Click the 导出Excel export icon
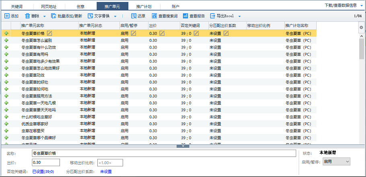This screenshot has height=177, width=366. point(213,16)
